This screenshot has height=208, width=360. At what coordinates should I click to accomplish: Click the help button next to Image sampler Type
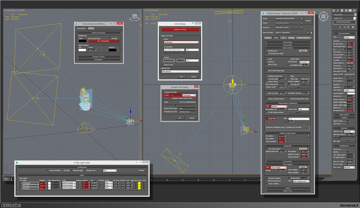click(308, 106)
